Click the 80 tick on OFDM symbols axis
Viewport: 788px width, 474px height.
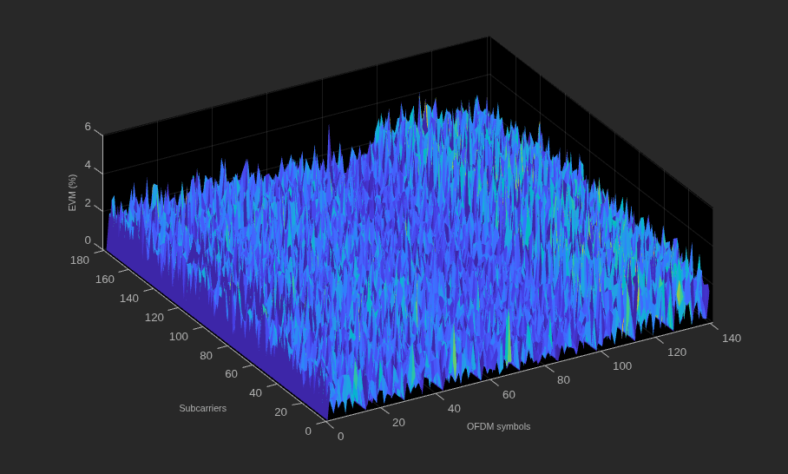[x=563, y=380]
